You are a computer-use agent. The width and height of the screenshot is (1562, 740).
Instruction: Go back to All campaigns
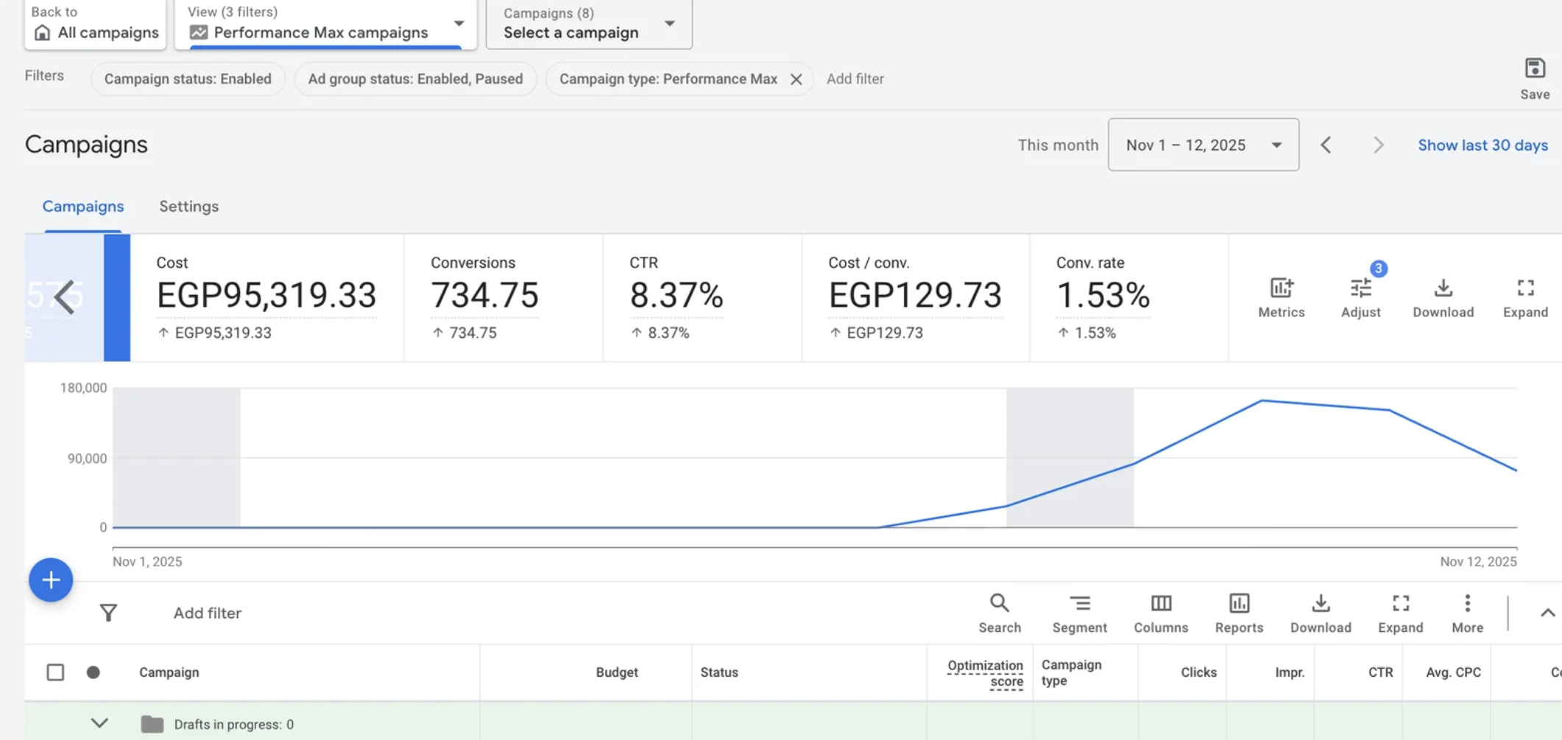[95, 24]
